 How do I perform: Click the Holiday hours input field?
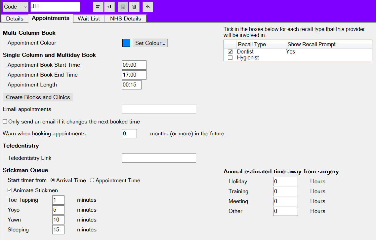click(x=285, y=182)
